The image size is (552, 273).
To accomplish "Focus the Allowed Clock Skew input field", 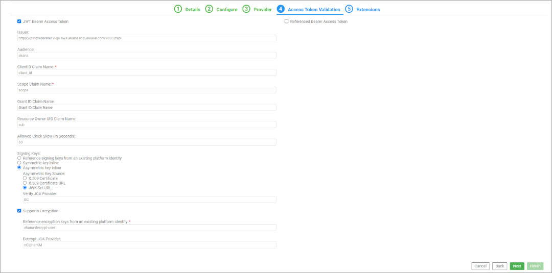I will point(147,142).
